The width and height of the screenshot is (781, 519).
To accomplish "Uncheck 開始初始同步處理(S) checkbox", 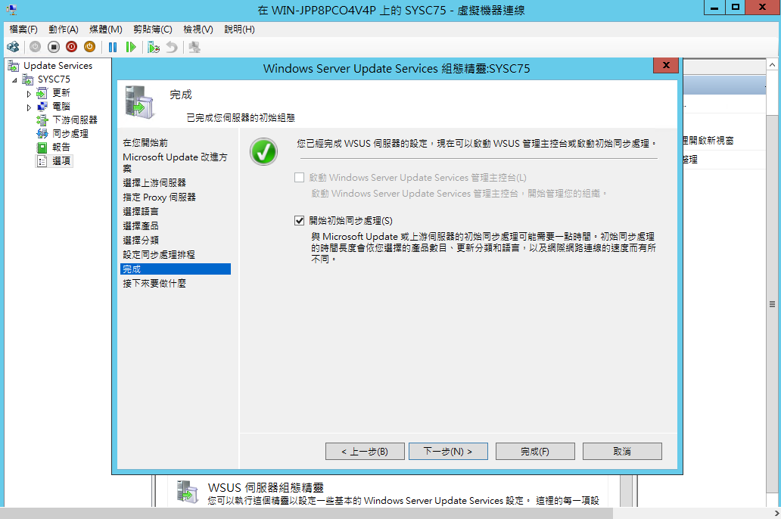I will click(x=300, y=221).
